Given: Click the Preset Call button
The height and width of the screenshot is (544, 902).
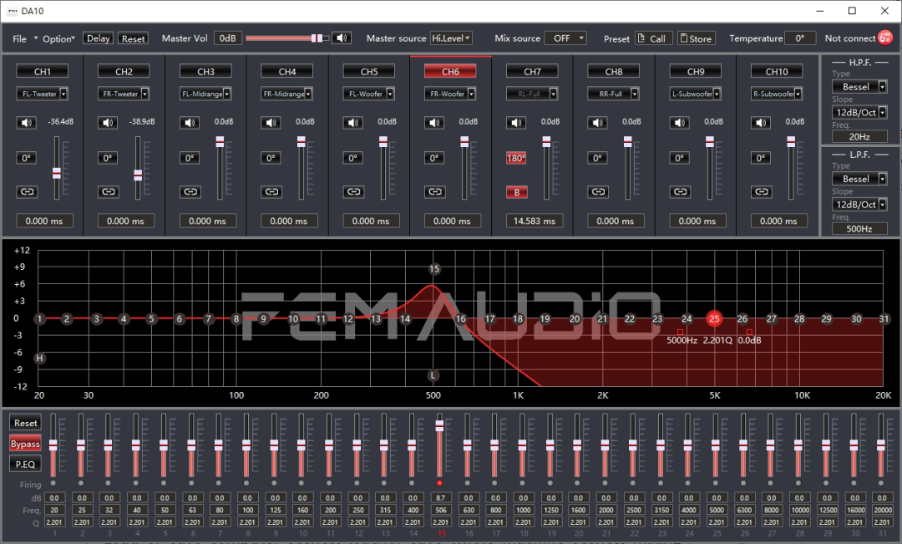Looking at the screenshot, I should tap(652, 38).
